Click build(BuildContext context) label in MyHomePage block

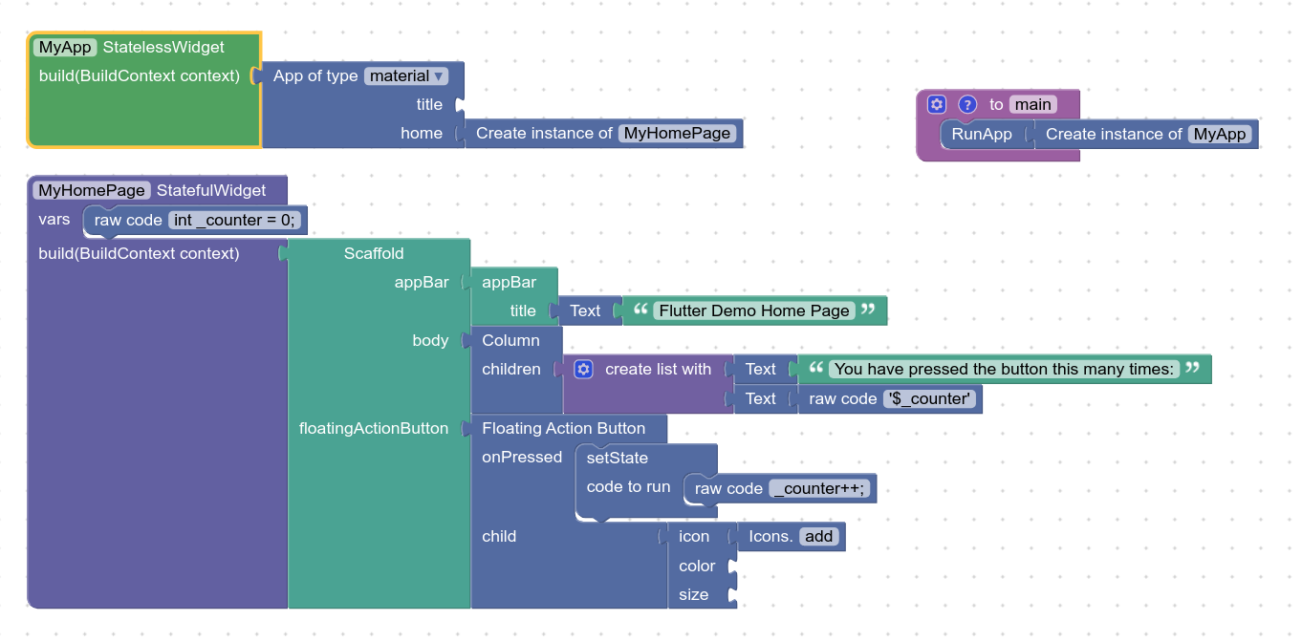pyautogui.click(x=139, y=253)
